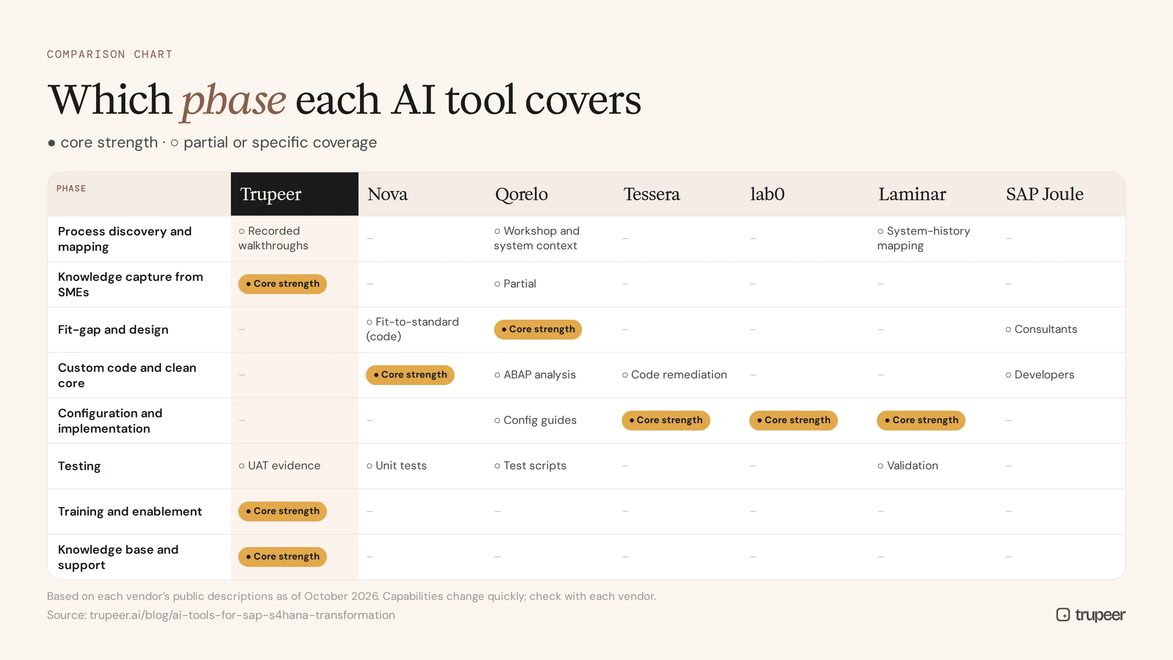Screen dimensions: 1173x660
Task: Click Nova's Core strength badge for Custom code
Action: click(x=410, y=375)
